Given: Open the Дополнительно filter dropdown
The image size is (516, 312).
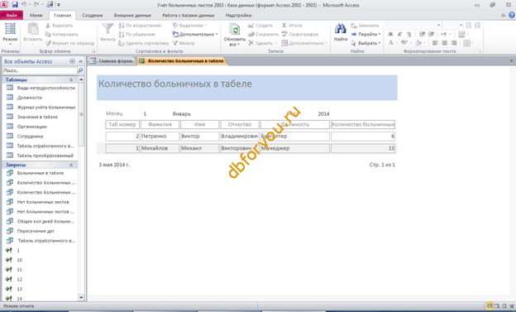Looking at the screenshot, I should click(195, 34).
